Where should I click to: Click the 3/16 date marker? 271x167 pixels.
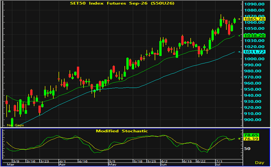click(31, 161)
